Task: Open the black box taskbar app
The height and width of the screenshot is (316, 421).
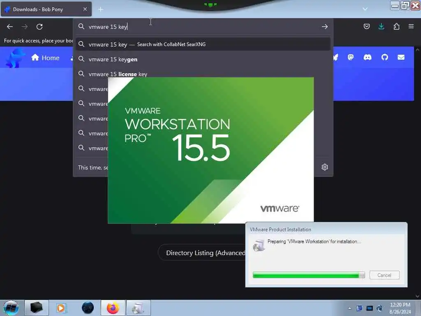Action: click(x=37, y=308)
